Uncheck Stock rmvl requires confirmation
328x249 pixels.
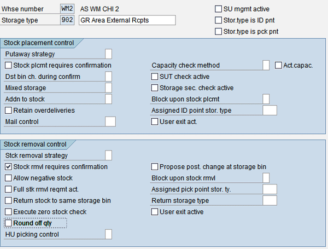point(8,167)
